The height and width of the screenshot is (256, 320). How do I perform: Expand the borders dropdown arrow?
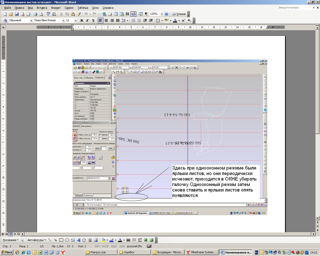click(x=162, y=20)
